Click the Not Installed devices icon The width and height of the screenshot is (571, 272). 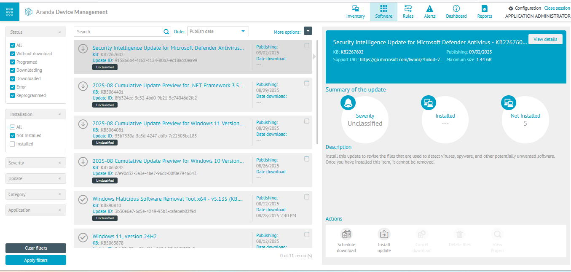(509, 102)
